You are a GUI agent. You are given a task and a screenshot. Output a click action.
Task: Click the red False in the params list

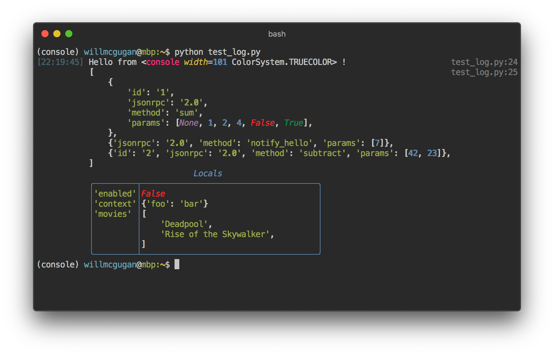pyautogui.click(x=263, y=123)
